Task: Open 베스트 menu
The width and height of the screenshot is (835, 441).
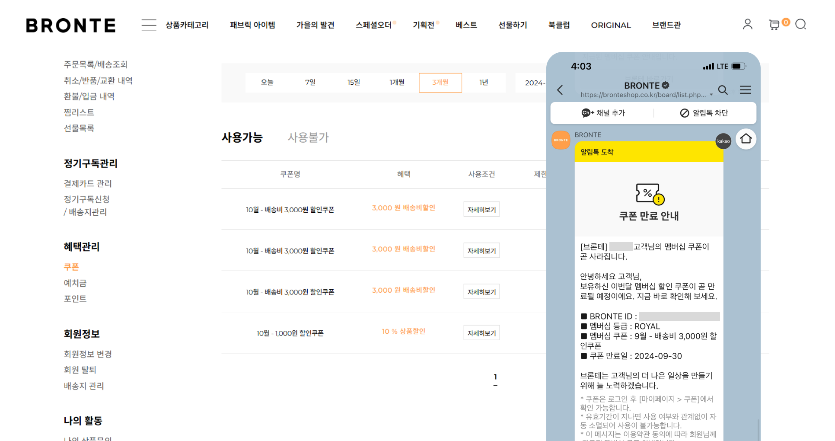Action: (x=466, y=25)
